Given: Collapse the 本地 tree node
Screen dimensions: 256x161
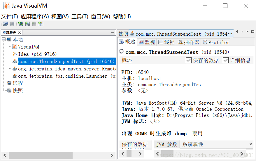Looking at the screenshot, I should [x=3, y=39].
